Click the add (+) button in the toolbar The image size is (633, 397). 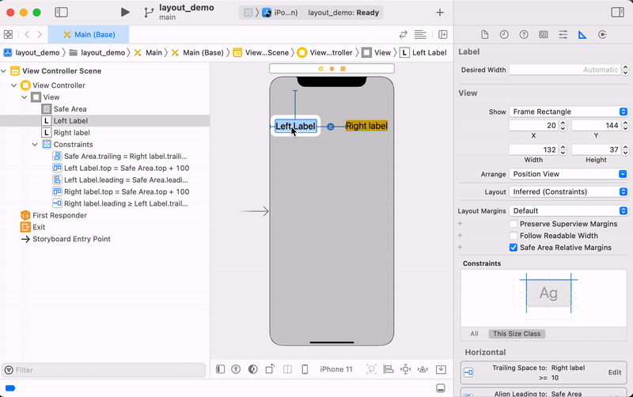click(440, 13)
